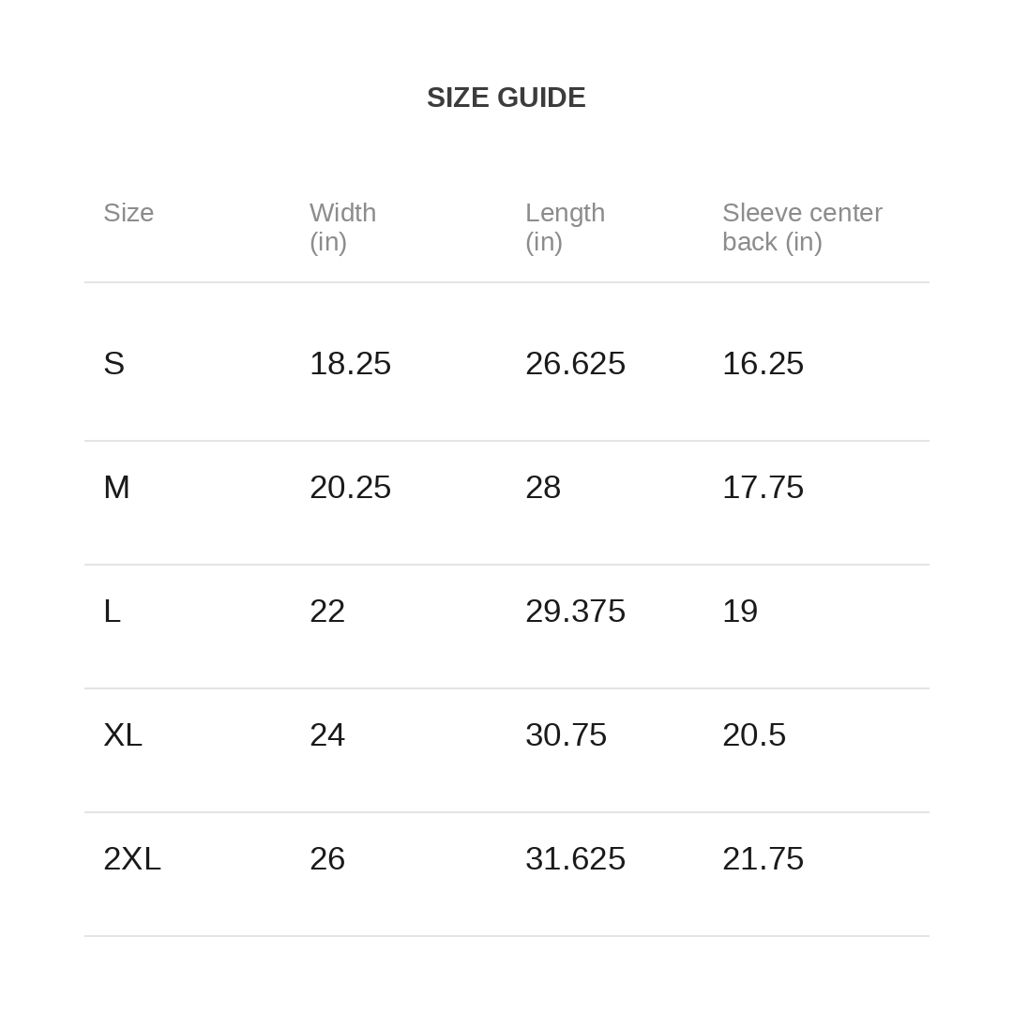This screenshot has width=1013, height=1013.
Task: Click the 16.25 sleeve value
Action: point(763,363)
